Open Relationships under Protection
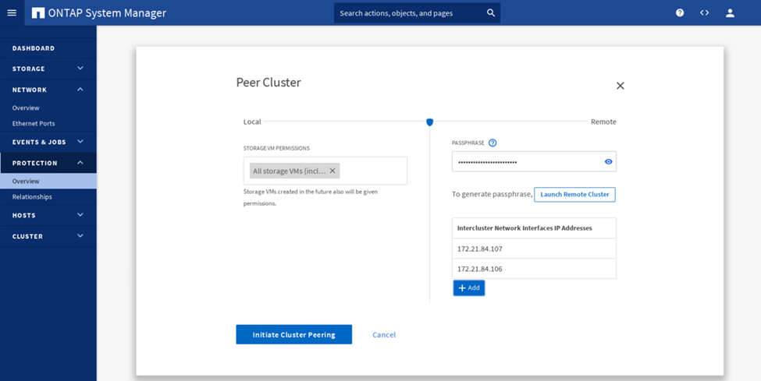 32,197
